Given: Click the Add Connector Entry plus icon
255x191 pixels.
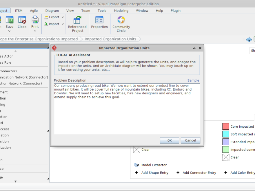Looking at the screenshot, I should 178,173.
